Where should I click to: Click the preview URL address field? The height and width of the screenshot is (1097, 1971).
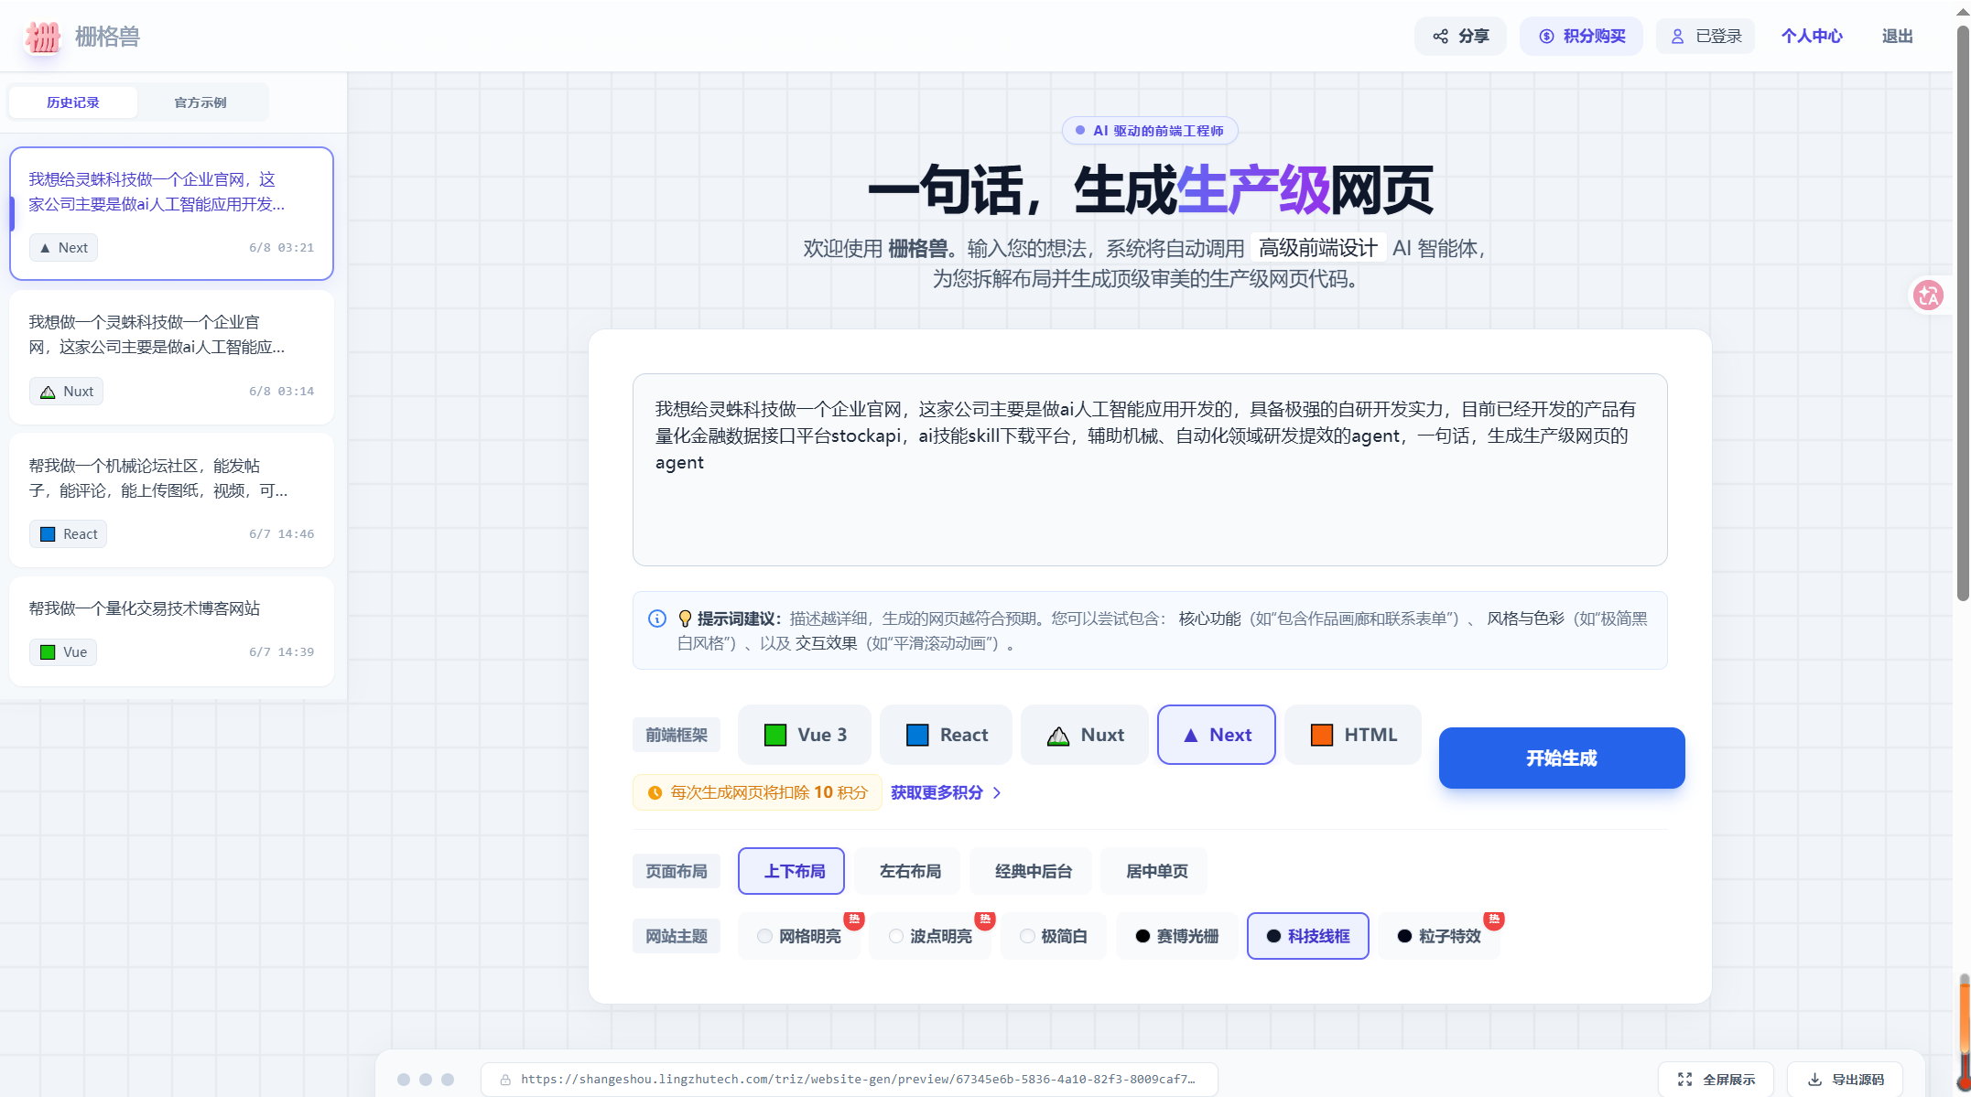[850, 1080]
